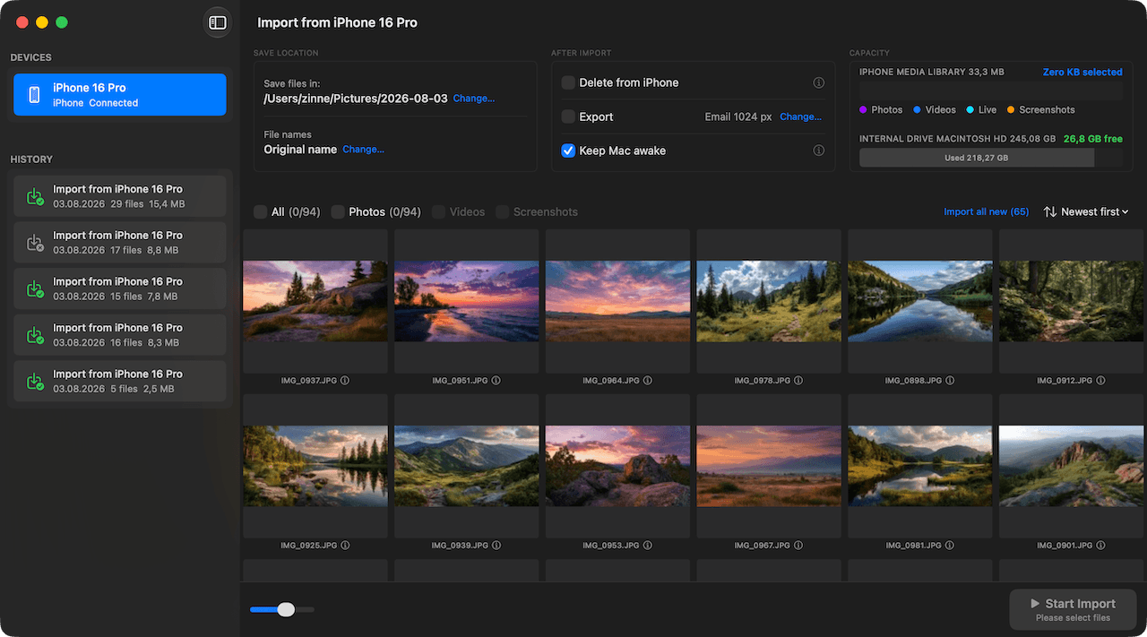This screenshot has height=637, width=1147.
Task: Check the All (0/94) checkbox
Action: click(260, 212)
